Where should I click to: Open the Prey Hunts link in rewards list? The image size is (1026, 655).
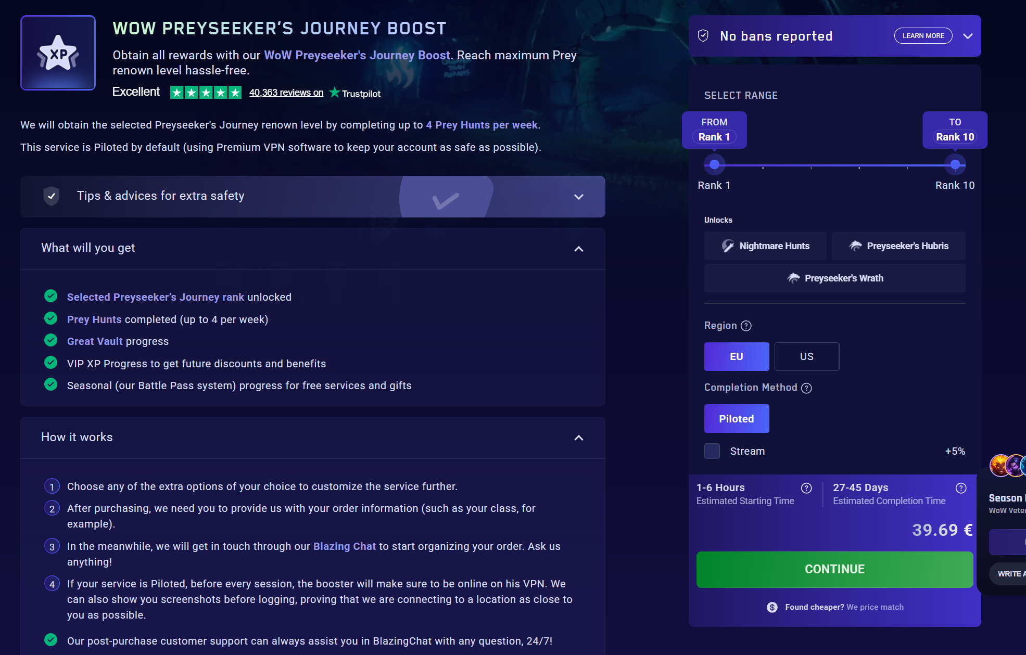tap(94, 319)
